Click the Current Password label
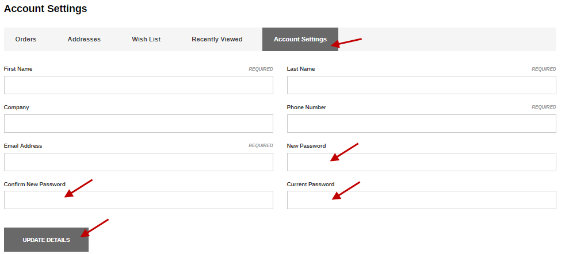This screenshot has width=569, height=254. pos(311,184)
